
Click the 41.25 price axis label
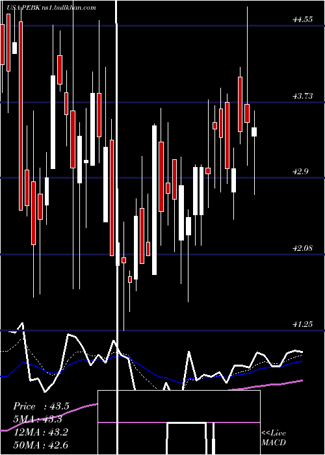(x=303, y=324)
